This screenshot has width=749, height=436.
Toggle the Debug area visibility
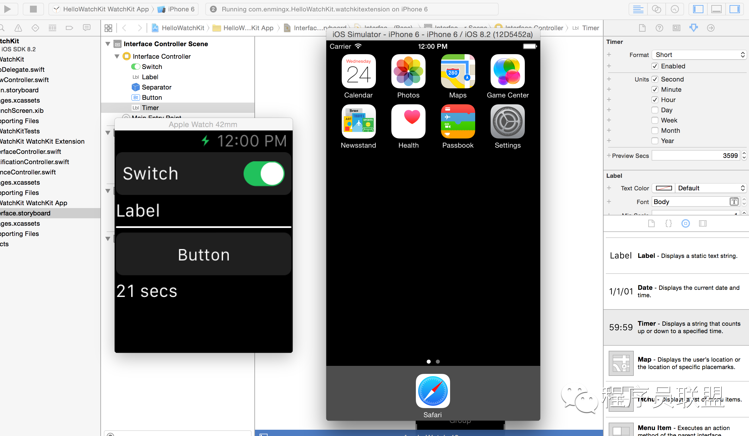point(716,9)
